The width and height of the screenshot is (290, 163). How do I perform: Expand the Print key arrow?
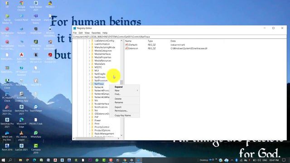pos(90,124)
